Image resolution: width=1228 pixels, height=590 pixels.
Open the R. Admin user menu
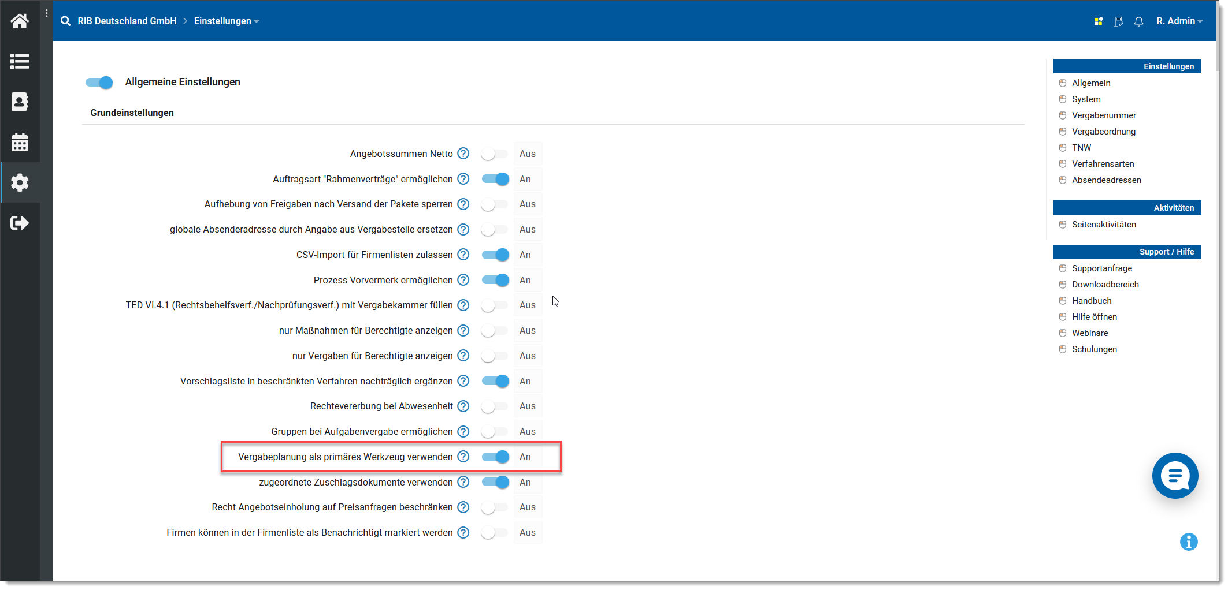pos(1179,21)
